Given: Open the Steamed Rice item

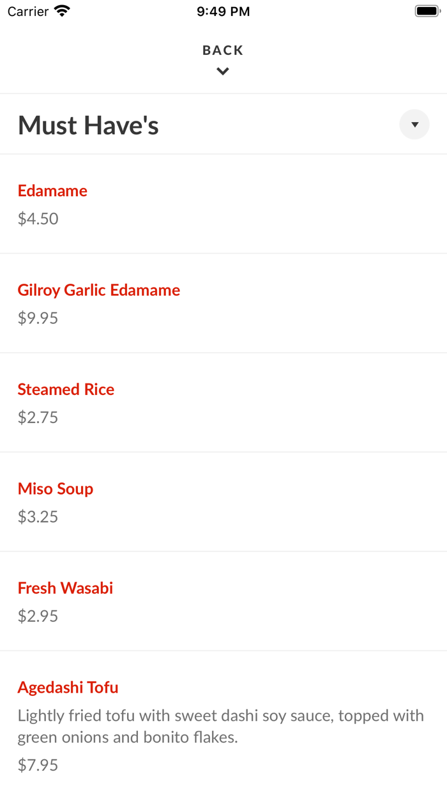Looking at the screenshot, I should click(66, 389).
